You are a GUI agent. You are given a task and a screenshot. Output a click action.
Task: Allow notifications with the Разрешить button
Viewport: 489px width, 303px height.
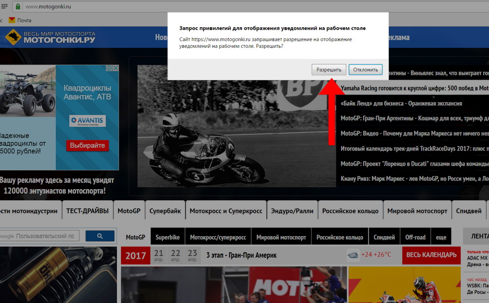(329, 69)
